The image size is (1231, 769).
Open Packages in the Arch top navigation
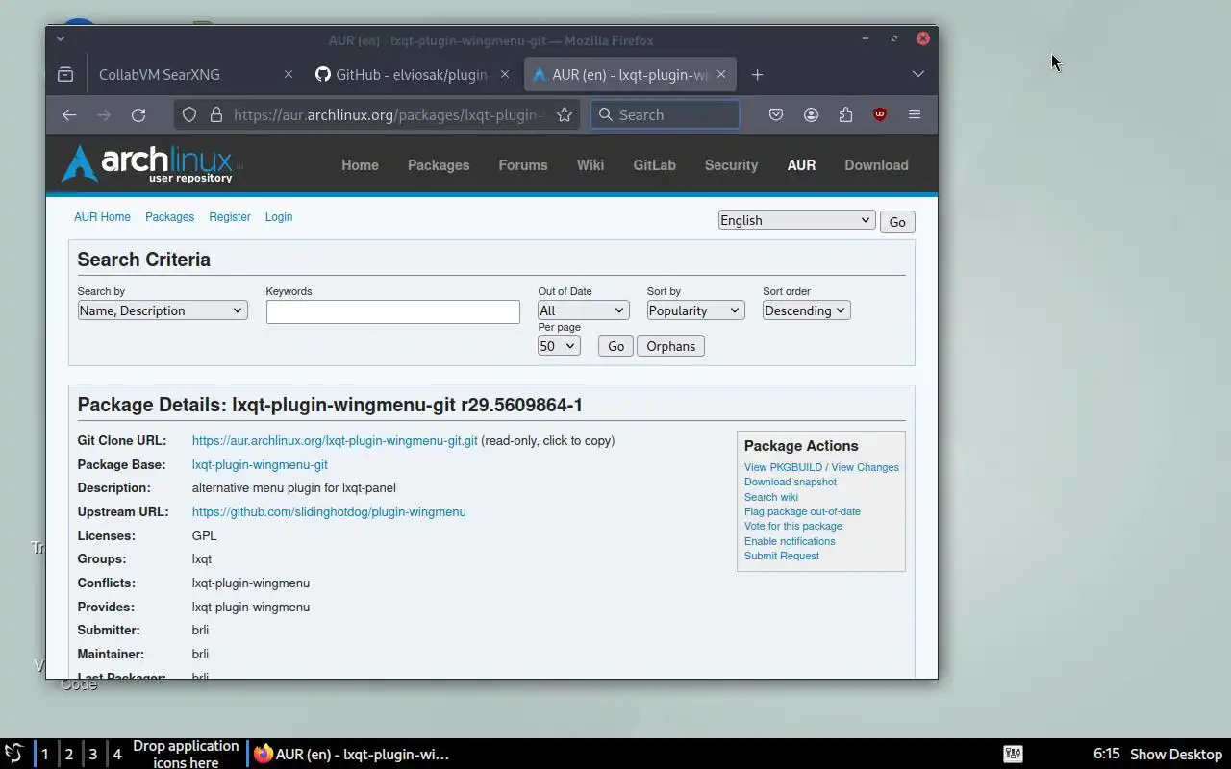coord(439,165)
